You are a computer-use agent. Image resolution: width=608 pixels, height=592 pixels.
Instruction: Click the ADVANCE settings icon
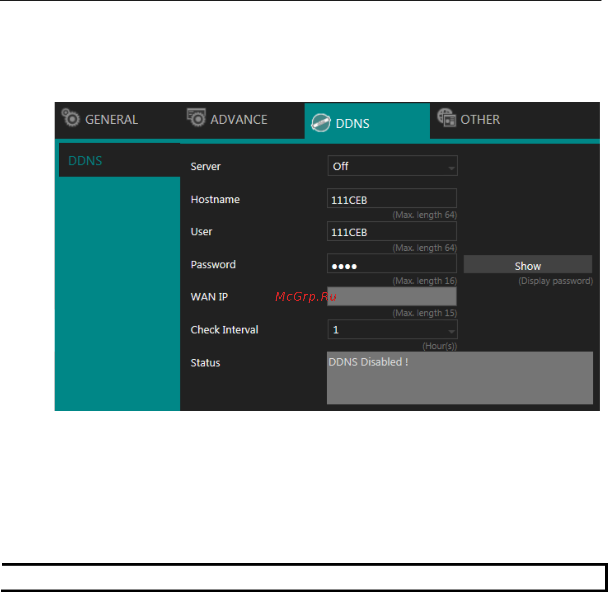(x=196, y=117)
